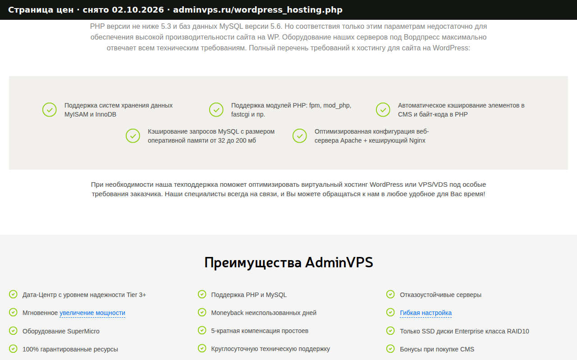The image size is (577, 360).
Task: Click text Бонусы при покупке CMS
Action: (x=437, y=349)
